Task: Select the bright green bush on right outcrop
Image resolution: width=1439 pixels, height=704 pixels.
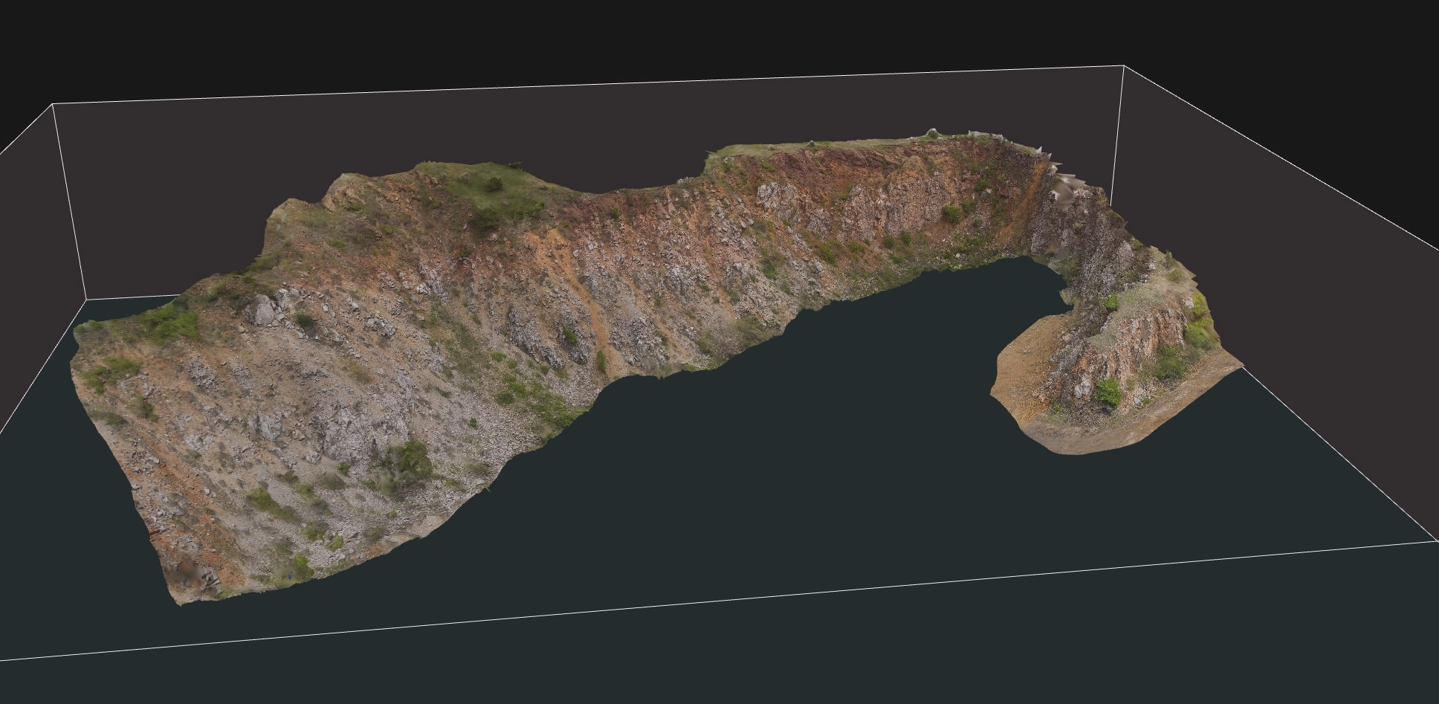Action: coord(1107,392)
